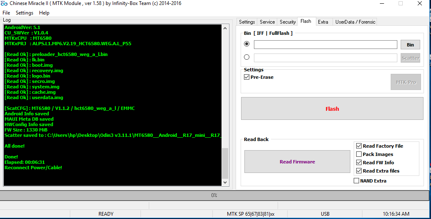
Task: Click the log scrollbar up arrow
Action: point(225,28)
